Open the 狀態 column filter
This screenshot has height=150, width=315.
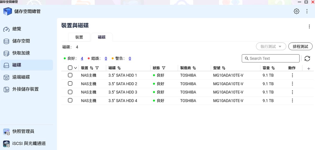(x=164, y=68)
